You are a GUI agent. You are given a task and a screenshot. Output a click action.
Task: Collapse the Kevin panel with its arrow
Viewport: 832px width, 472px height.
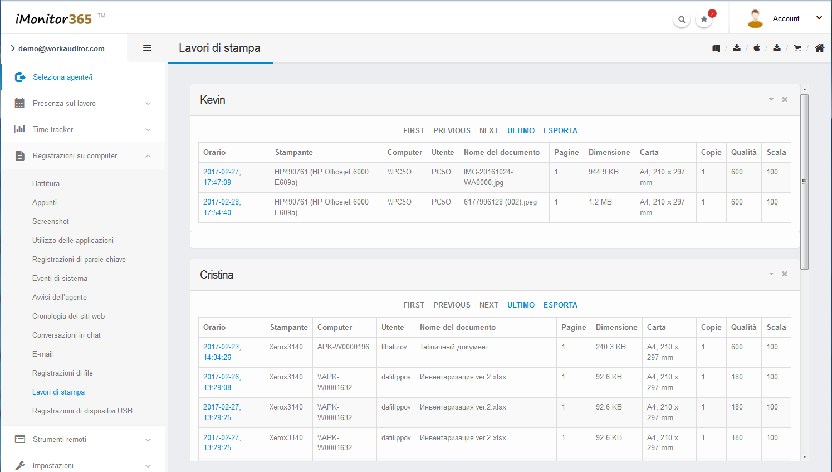click(x=771, y=100)
